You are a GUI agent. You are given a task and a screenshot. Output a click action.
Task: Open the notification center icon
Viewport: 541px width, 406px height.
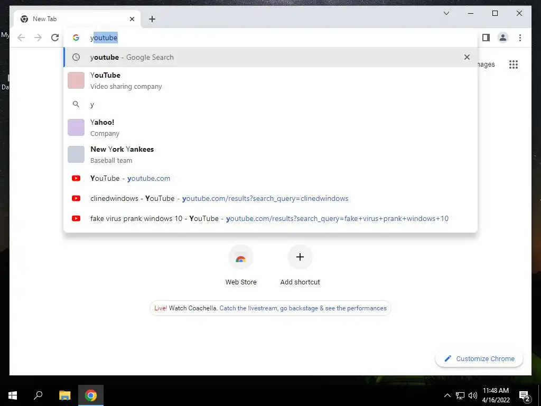[x=524, y=395]
